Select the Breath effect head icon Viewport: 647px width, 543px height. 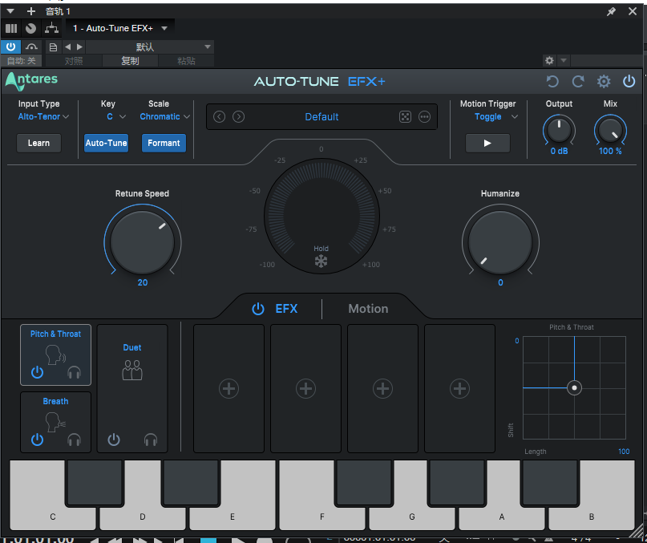[55, 422]
